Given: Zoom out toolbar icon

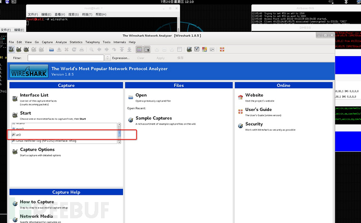Looking at the screenshot, I should (164, 50).
